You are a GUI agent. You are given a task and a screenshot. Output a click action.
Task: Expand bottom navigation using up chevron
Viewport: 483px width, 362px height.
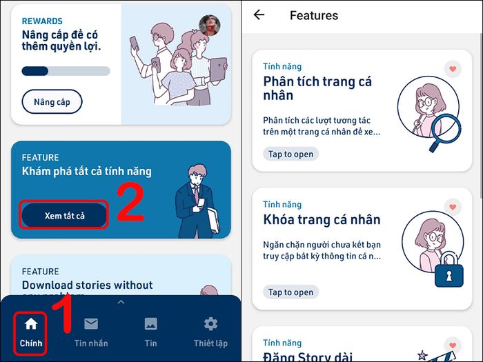coord(121,302)
